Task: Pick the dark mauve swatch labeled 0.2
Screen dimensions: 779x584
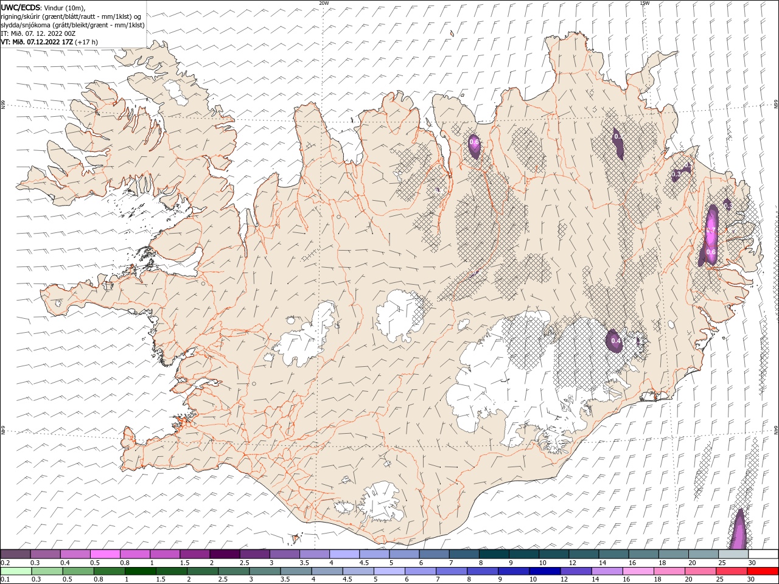Action: pos(15,554)
